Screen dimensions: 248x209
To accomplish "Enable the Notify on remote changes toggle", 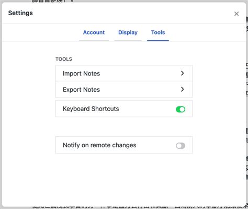I will coord(181,146).
